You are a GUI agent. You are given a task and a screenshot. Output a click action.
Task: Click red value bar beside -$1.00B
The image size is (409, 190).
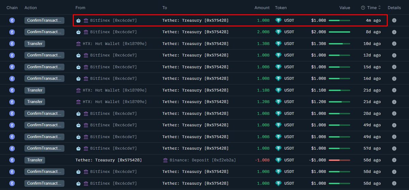pyautogui.click(x=339, y=160)
